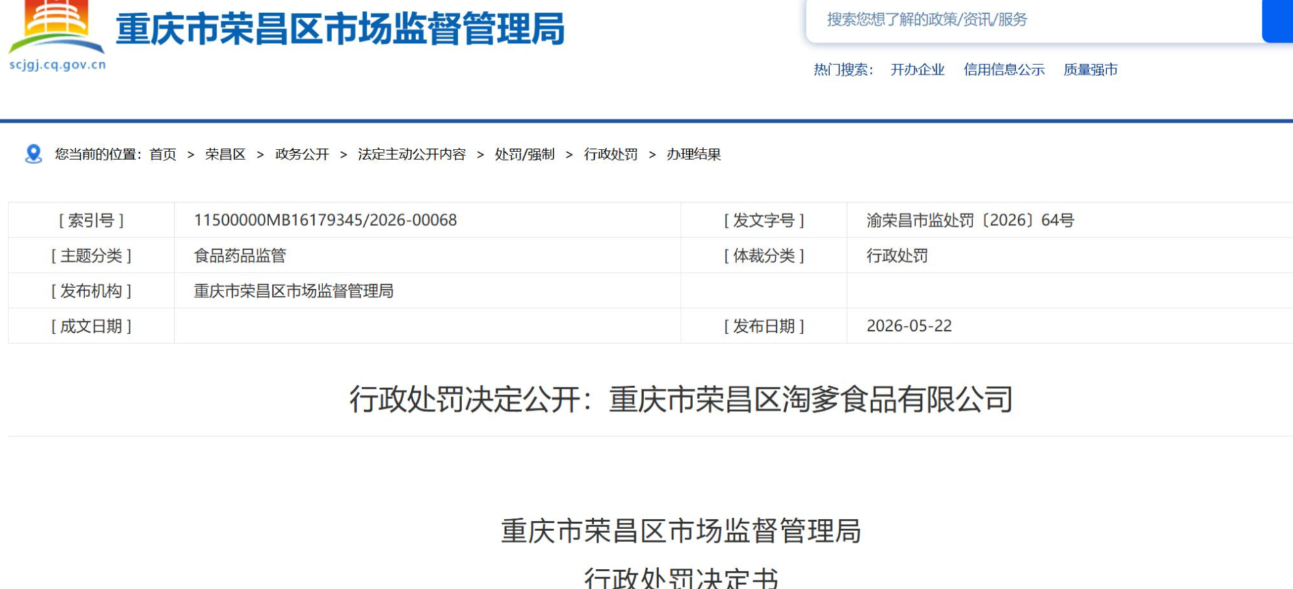Open 处罚/强制 breadcrumb link
Viewport: 1293px width, 589px height.
[524, 154]
